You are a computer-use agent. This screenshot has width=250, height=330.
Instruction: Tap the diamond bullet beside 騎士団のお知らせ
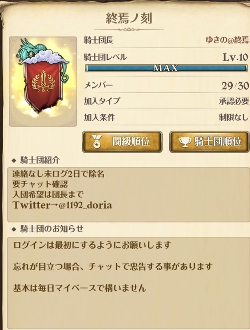(x=14, y=229)
